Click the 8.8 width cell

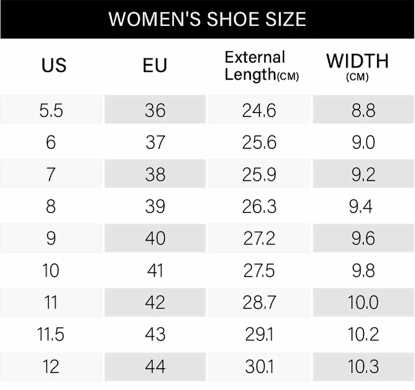[363, 110]
